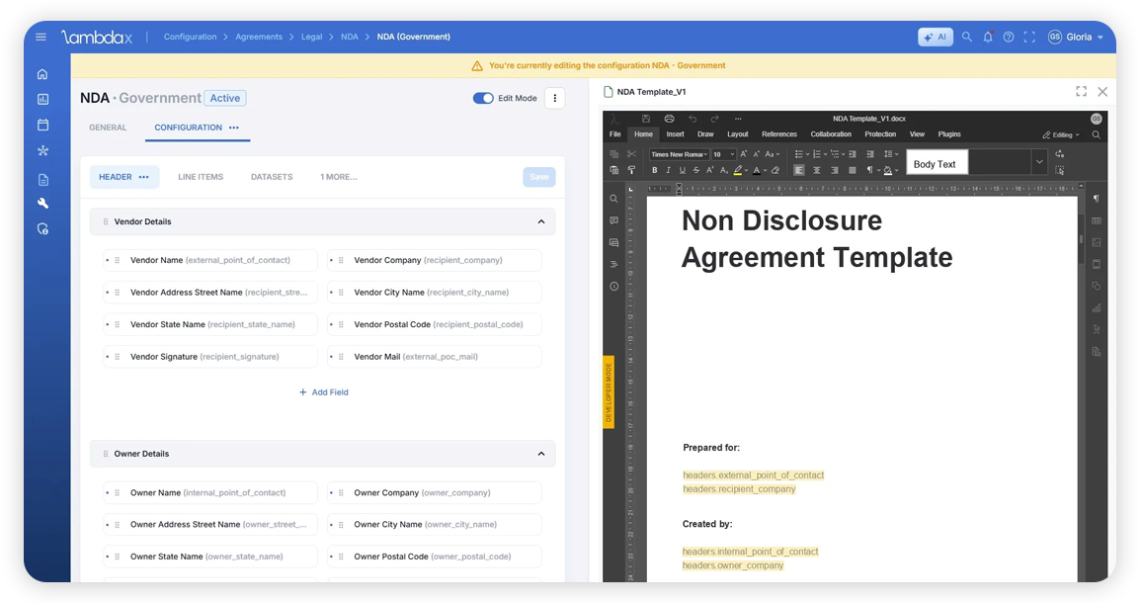Open the kebab menu beside Edit Mode

coord(555,98)
